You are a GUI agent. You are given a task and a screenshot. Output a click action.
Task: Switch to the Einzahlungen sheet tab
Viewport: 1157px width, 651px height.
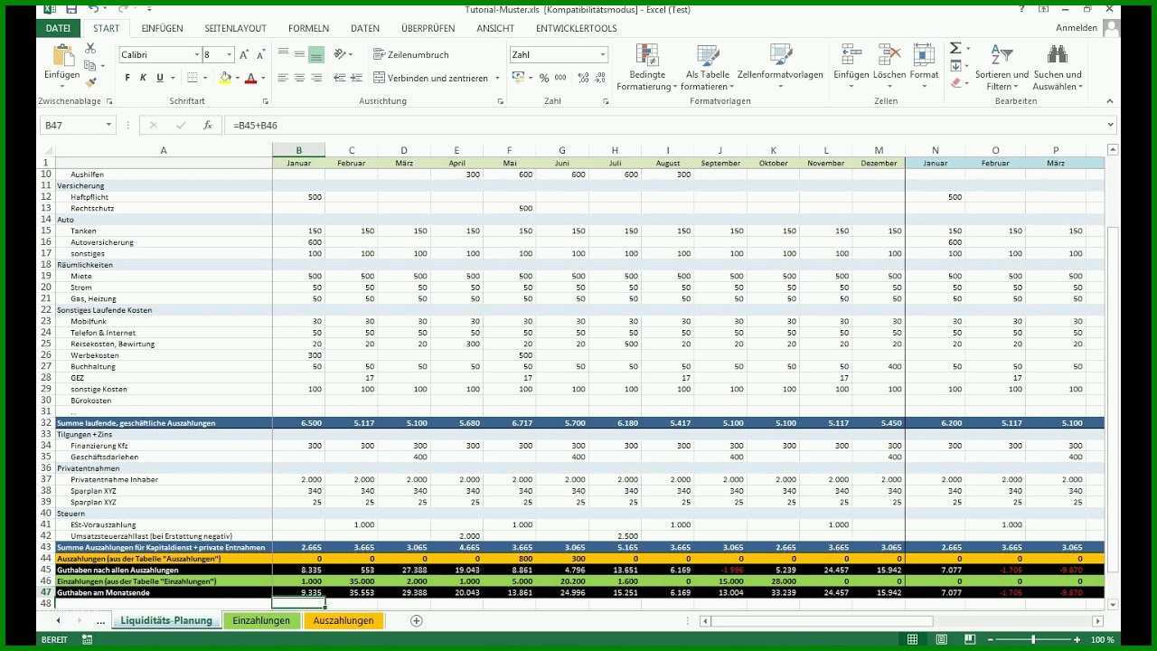(261, 620)
